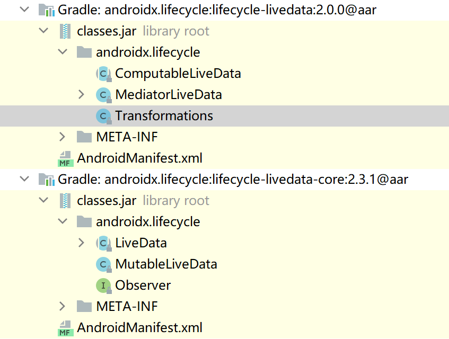Screen dimensions: 449x339
Task: Click the manifest icon of lifecycle-livedata:2.0.0 AndroidManifest.xml
Action: 66,159
